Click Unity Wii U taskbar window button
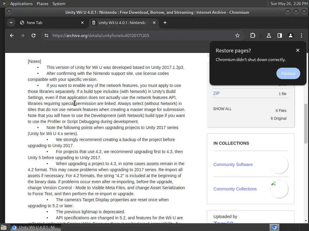The width and height of the screenshot is (309, 231). pos(36,227)
